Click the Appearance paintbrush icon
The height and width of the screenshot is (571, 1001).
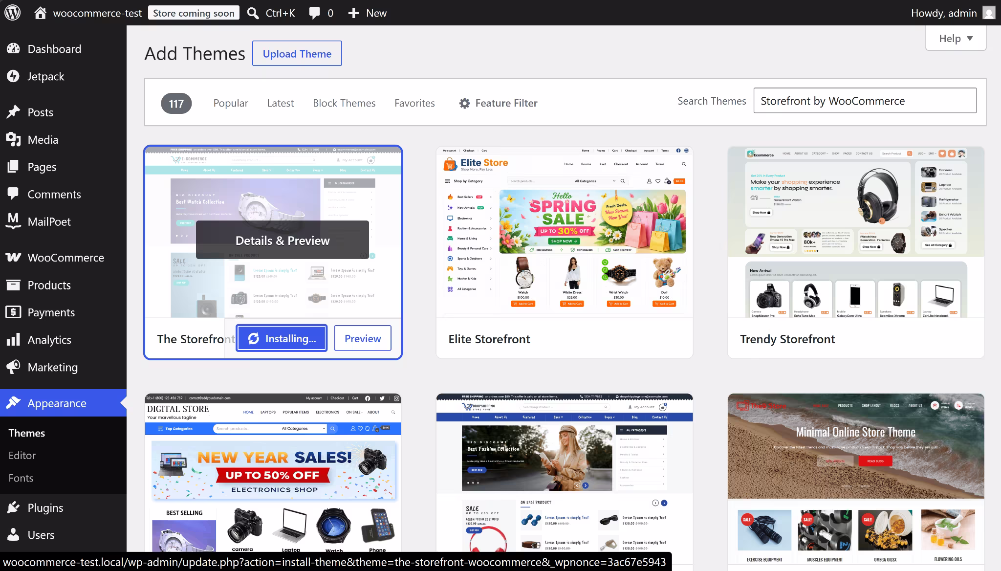tap(13, 403)
